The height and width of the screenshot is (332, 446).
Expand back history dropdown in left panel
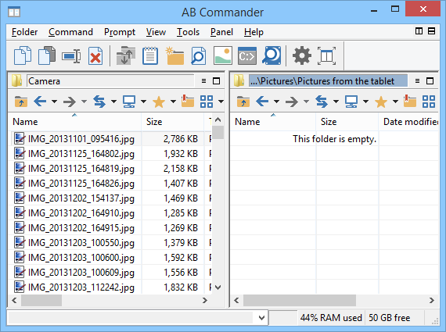coord(54,102)
